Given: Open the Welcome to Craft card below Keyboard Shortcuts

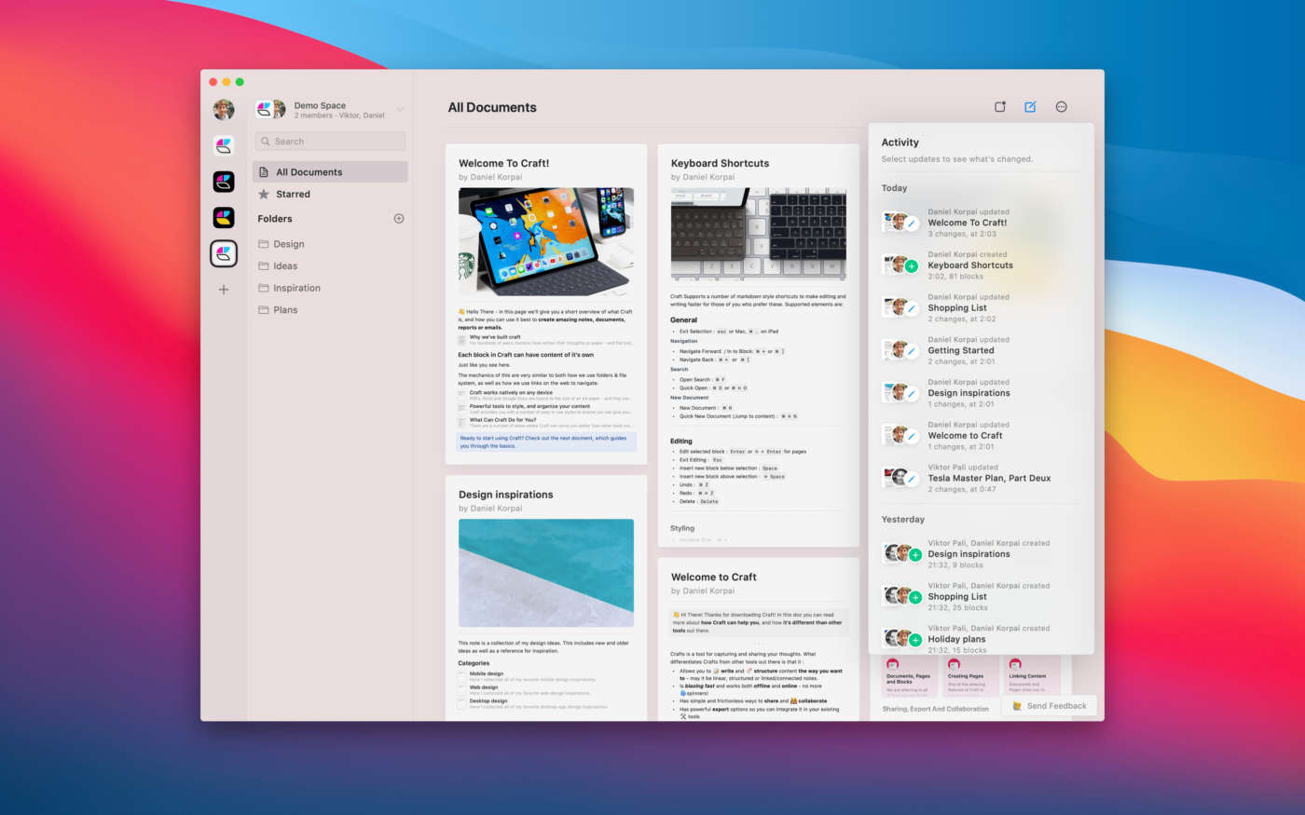Looking at the screenshot, I should (x=713, y=577).
